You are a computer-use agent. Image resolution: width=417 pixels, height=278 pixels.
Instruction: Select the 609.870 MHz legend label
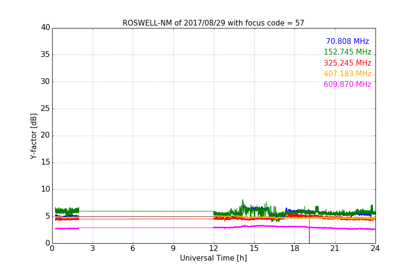point(347,84)
